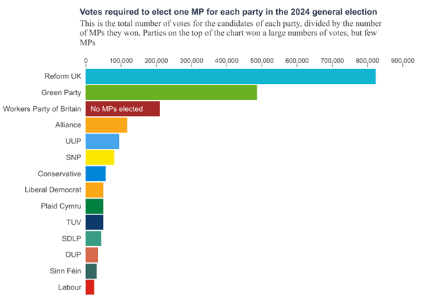Click the red Labour bar
This screenshot has height=300, width=421.
[90, 287]
